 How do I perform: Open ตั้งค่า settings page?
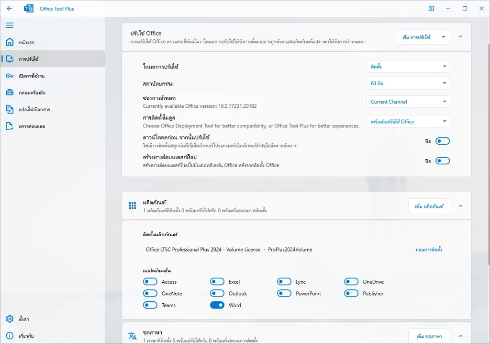pos(53,319)
